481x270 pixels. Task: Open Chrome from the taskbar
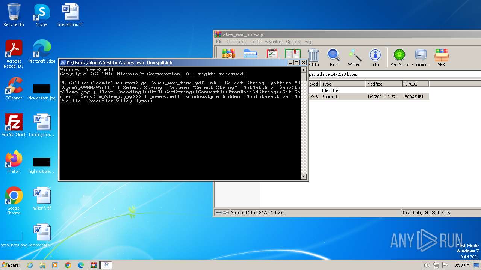[68, 265]
